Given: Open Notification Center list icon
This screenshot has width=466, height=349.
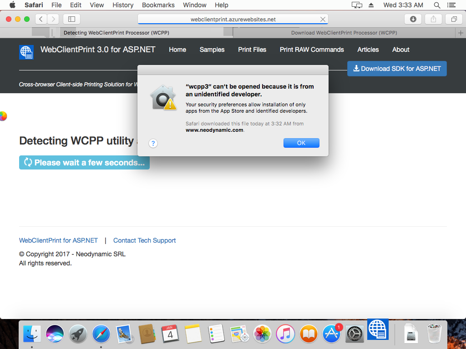Looking at the screenshot, I should [x=451, y=5].
